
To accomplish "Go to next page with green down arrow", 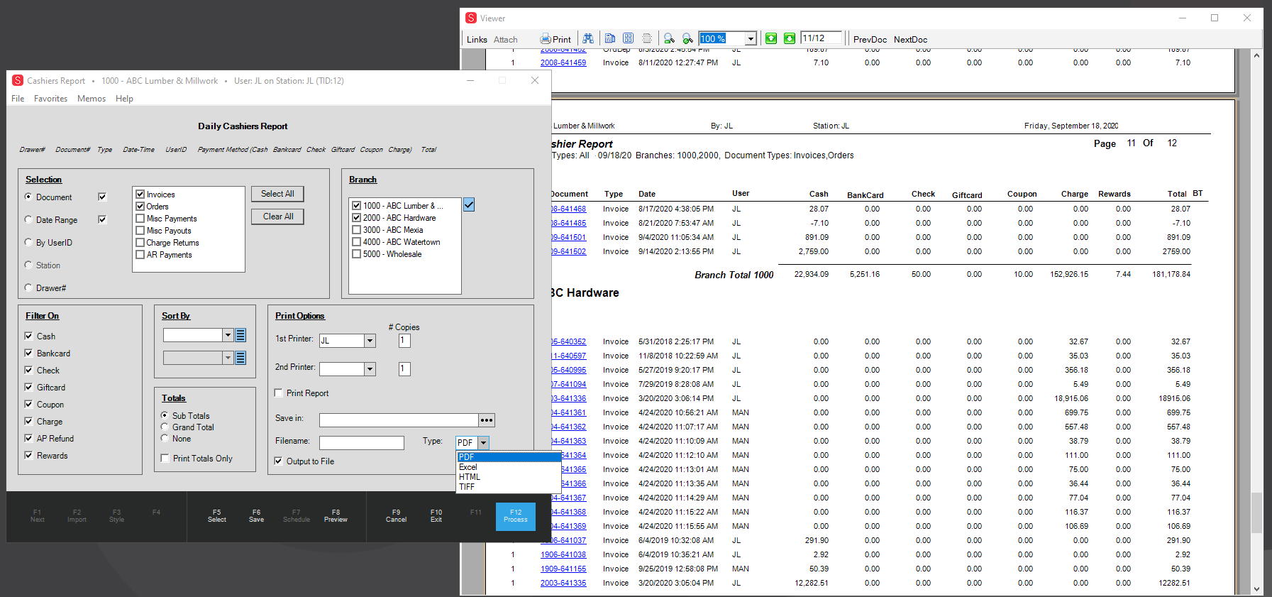I will (x=790, y=38).
